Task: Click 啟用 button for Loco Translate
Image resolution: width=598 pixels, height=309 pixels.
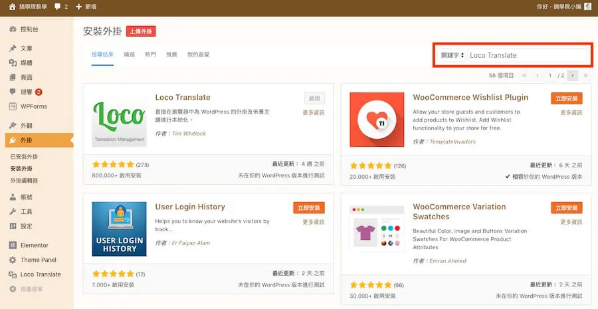Action: coord(315,98)
